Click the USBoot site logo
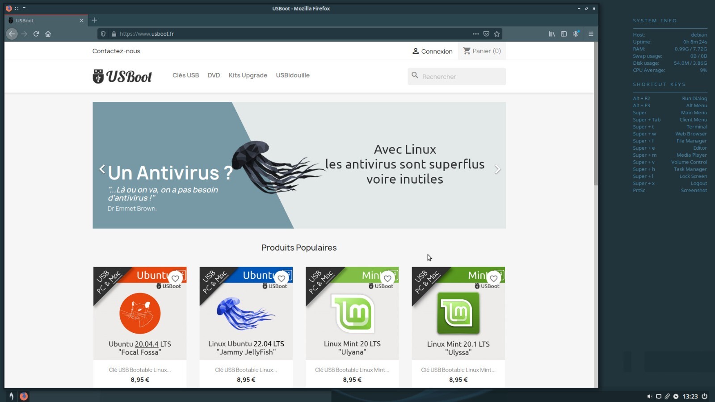The width and height of the screenshot is (715, 402). pyautogui.click(x=122, y=76)
